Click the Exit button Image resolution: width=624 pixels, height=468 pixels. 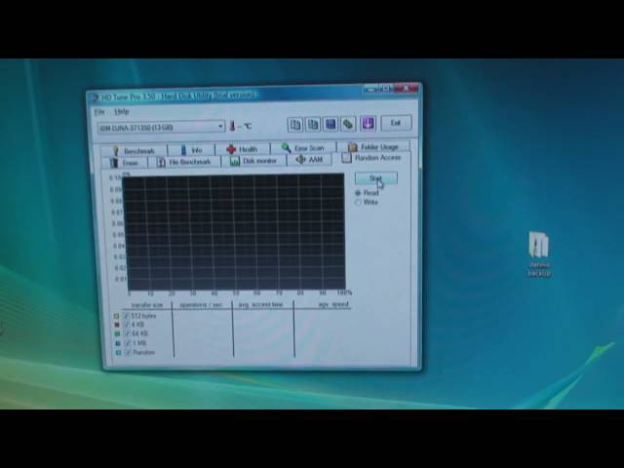point(396,123)
